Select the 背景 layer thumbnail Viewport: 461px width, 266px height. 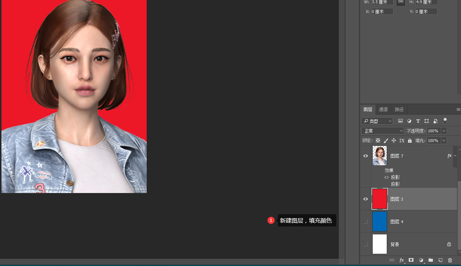(x=380, y=244)
